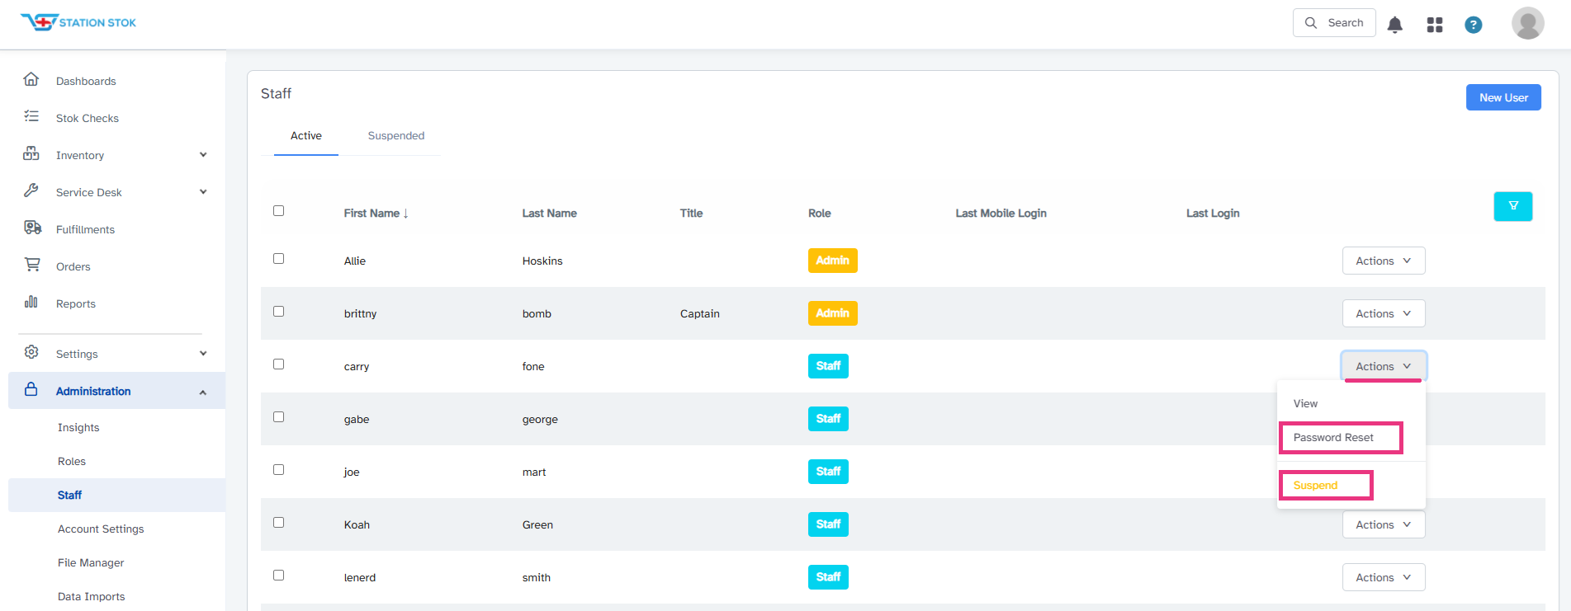
Task: Click the Fulfillments truck icon
Action: click(x=32, y=228)
